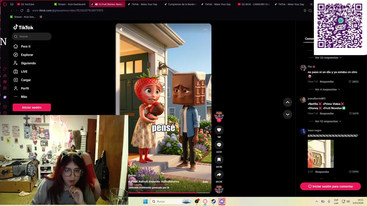Image resolution: width=367 pixels, height=206 pixels.
Task: Toggle the video mute speaker
Action: pos(121,29)
